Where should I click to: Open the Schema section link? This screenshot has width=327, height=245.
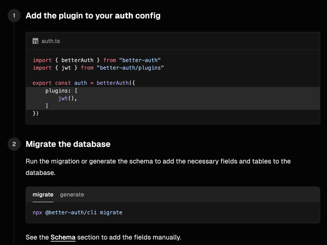click(x=63, y=237)
